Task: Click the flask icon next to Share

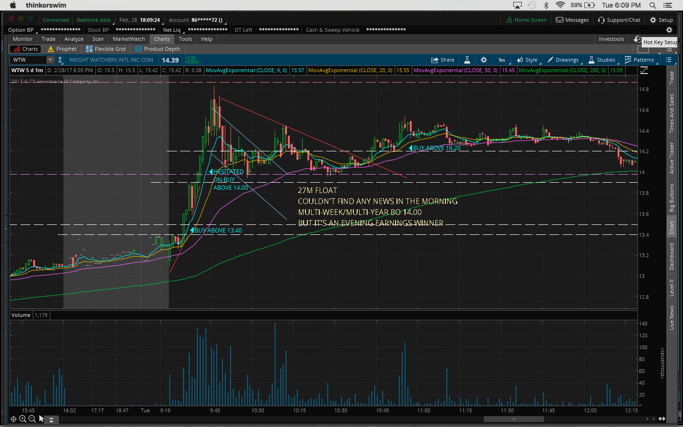Action: (x=467, y=60)
